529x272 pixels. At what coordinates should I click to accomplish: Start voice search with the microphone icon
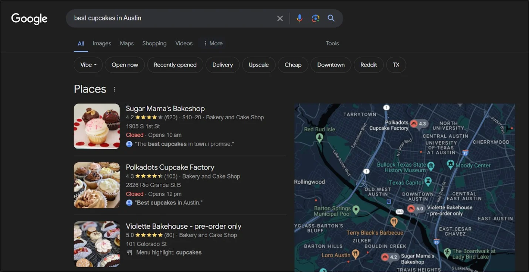[299, 18]
